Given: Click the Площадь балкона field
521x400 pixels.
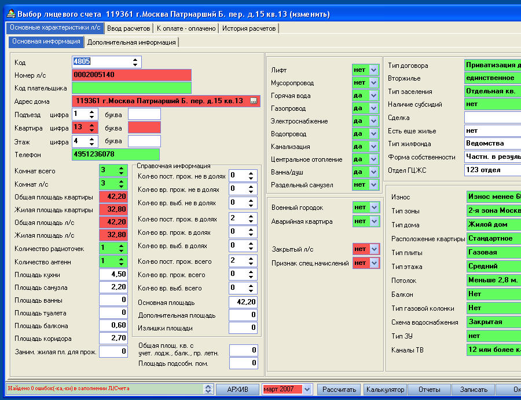Looking at the screenshot, I should pyautogui.click(x=113, y=325).
